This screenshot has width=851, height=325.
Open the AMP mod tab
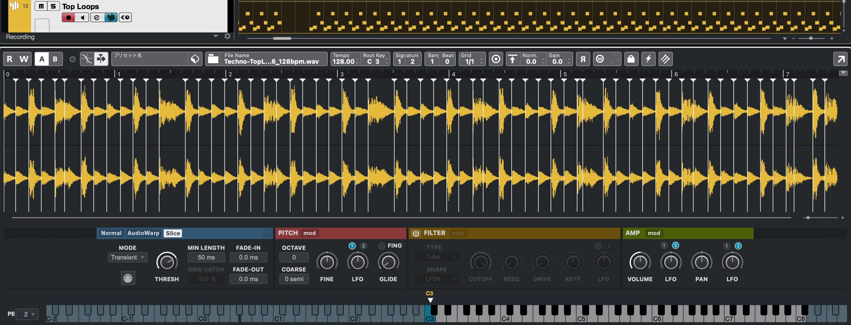pyautogui.click(x=654, y=233)
